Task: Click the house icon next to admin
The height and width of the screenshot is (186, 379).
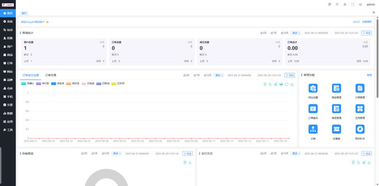Action: 361,4
